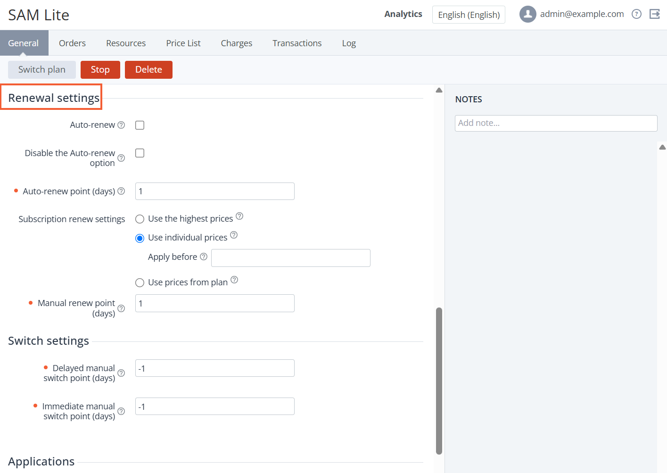667x473 pixels.
Task: Click the Switch plan button
Action: pos(42,70)
